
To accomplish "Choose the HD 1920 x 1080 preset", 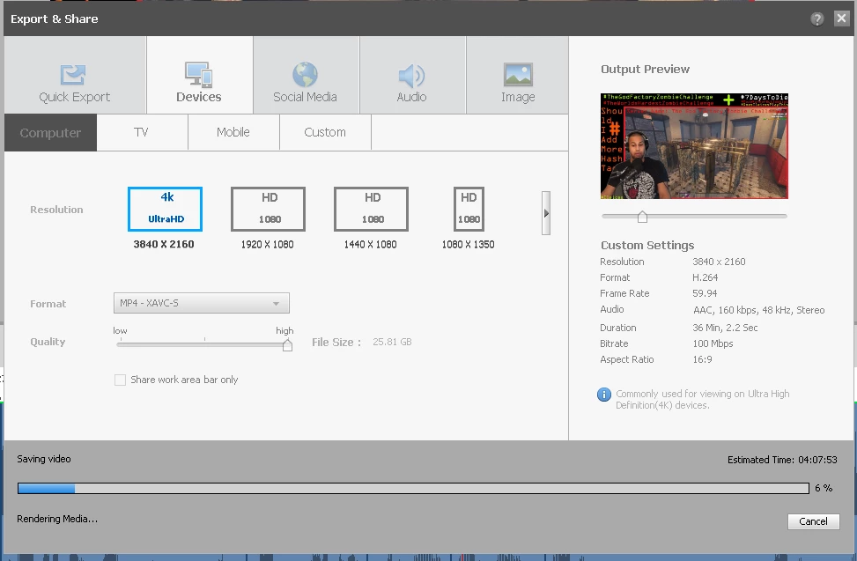I will coord(268,210).
